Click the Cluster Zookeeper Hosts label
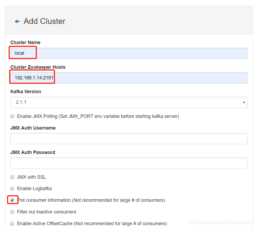This screenshot has width=256, height=227. point(38,67)
